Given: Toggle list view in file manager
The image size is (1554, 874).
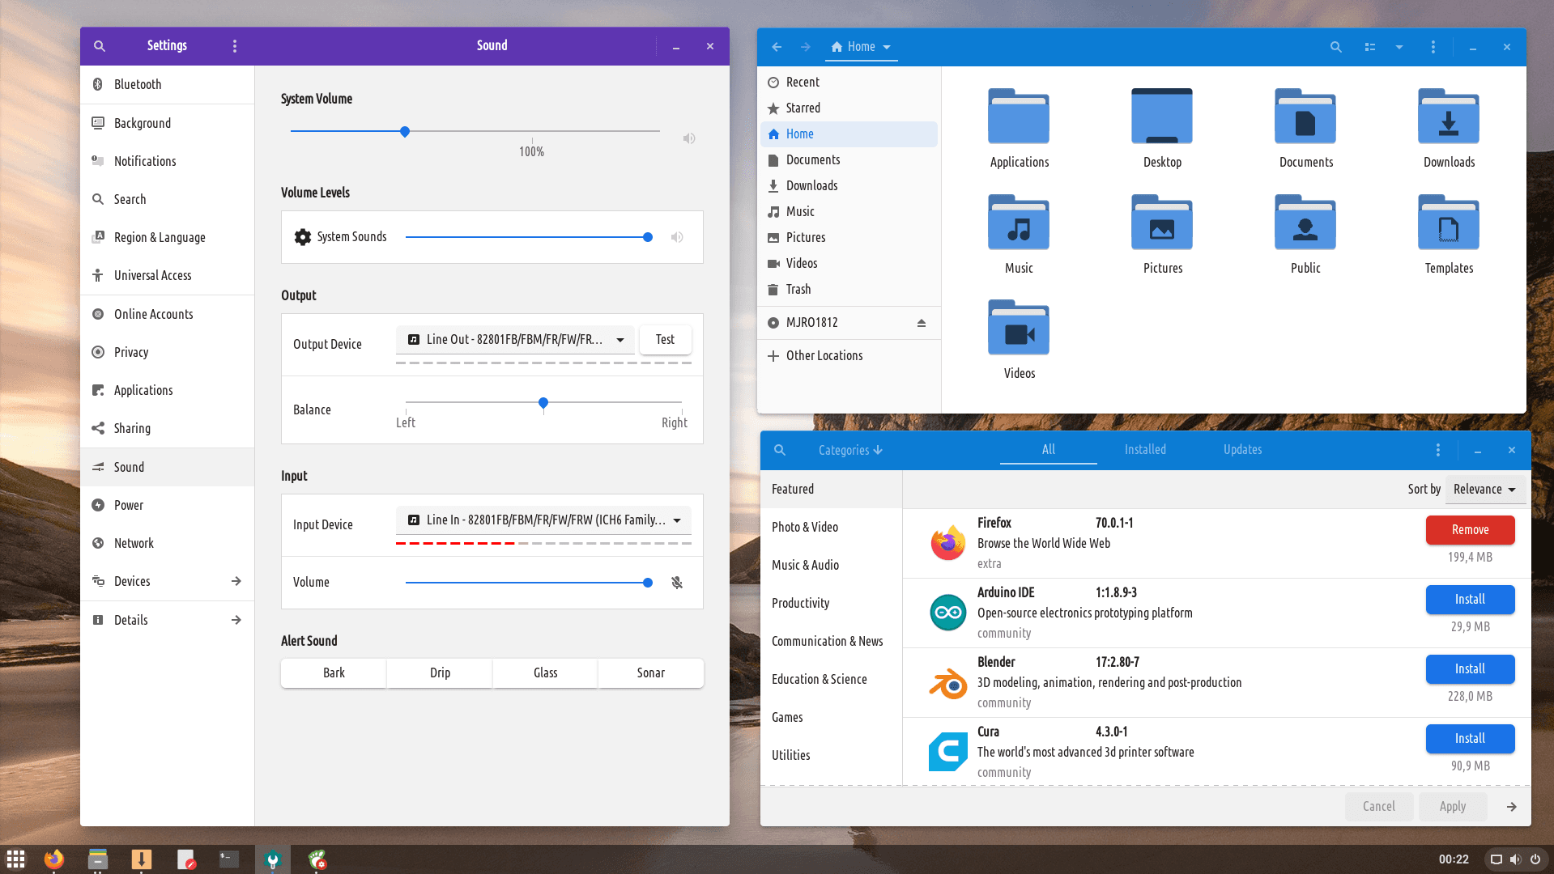Looking at the screenshot, I should click(x=1369, y=47).
